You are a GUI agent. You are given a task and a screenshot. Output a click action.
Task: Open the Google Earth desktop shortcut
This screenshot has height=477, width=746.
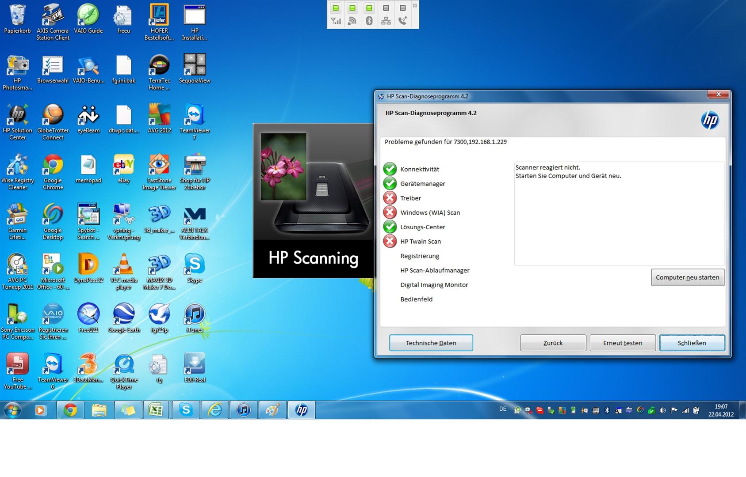[x=124, y=315]
